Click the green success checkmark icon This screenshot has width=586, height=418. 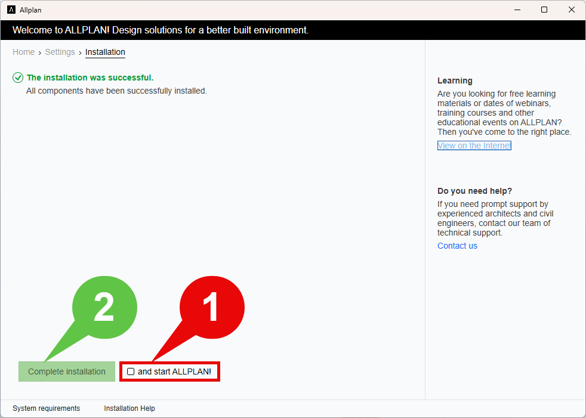tap(17, 78)
